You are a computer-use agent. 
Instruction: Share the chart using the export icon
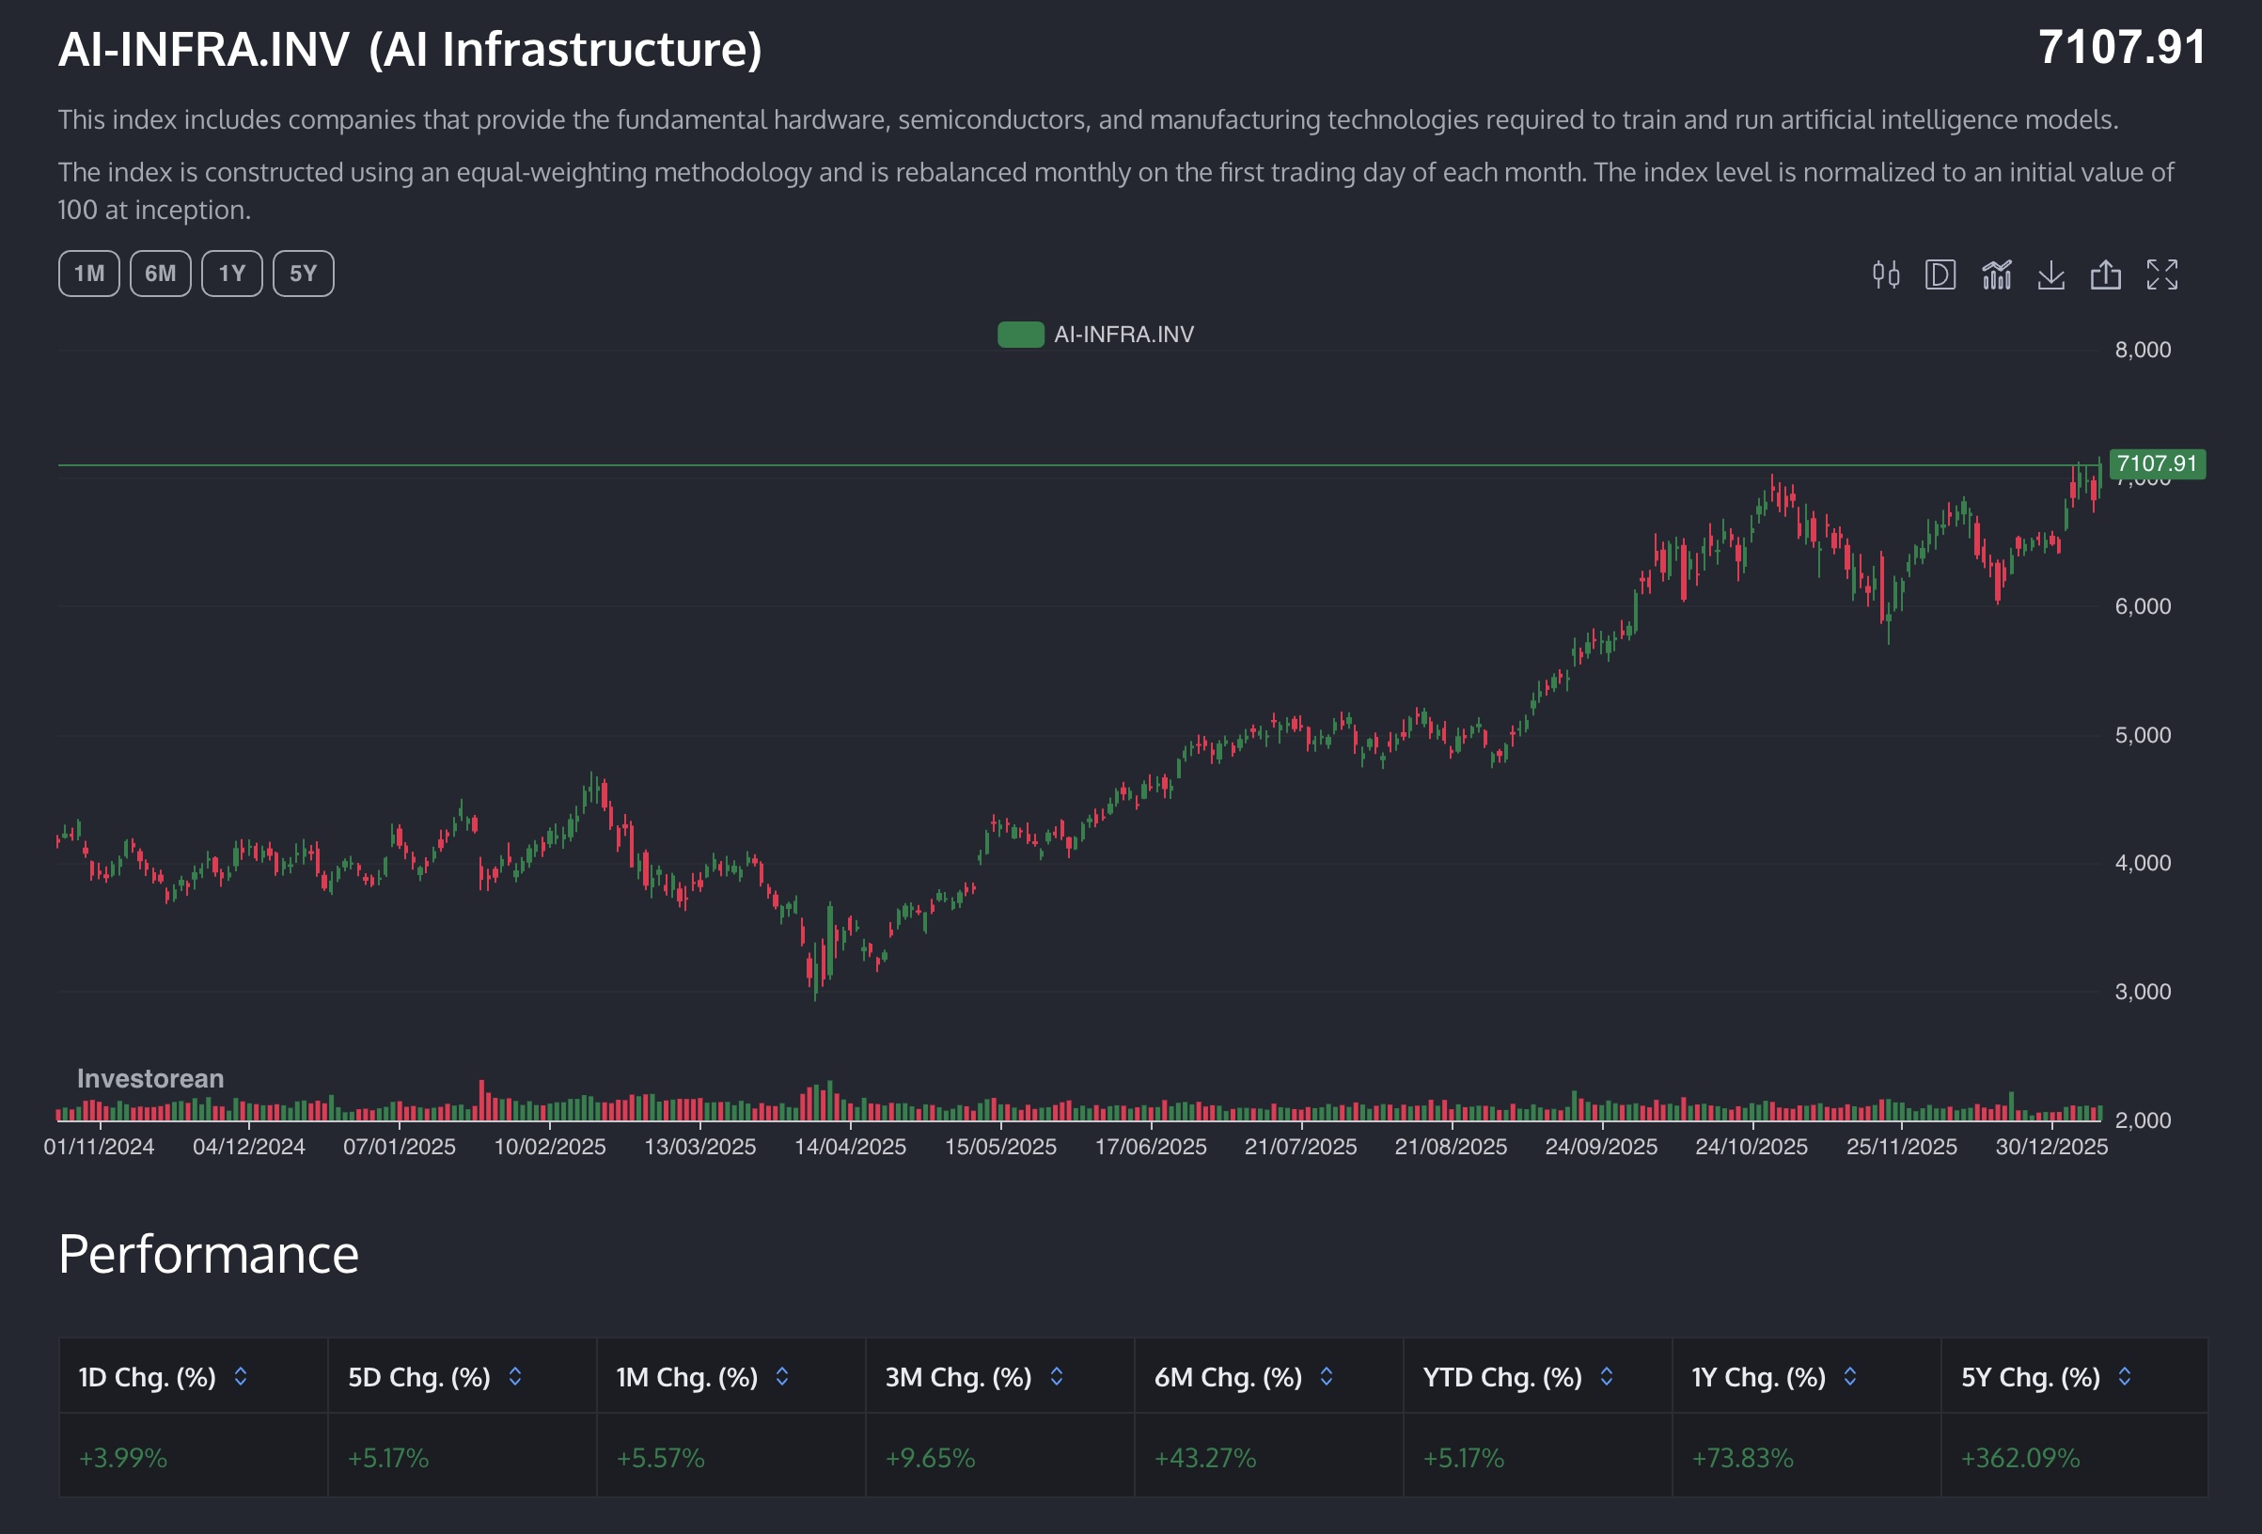[x=2107, y=276]
